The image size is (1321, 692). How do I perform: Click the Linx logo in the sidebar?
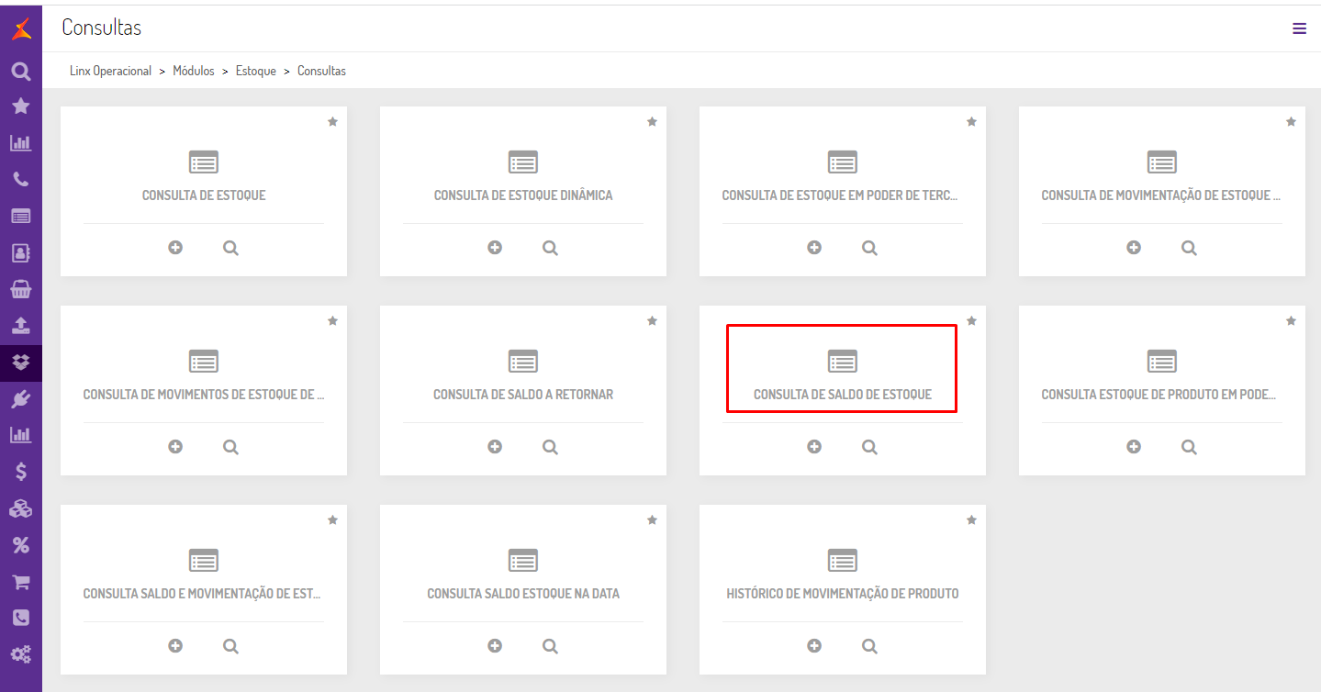tap(21, 28)
